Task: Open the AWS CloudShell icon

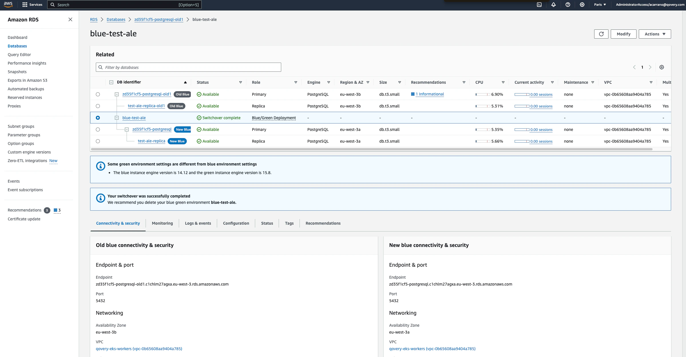Action: (x=539, y=5)
